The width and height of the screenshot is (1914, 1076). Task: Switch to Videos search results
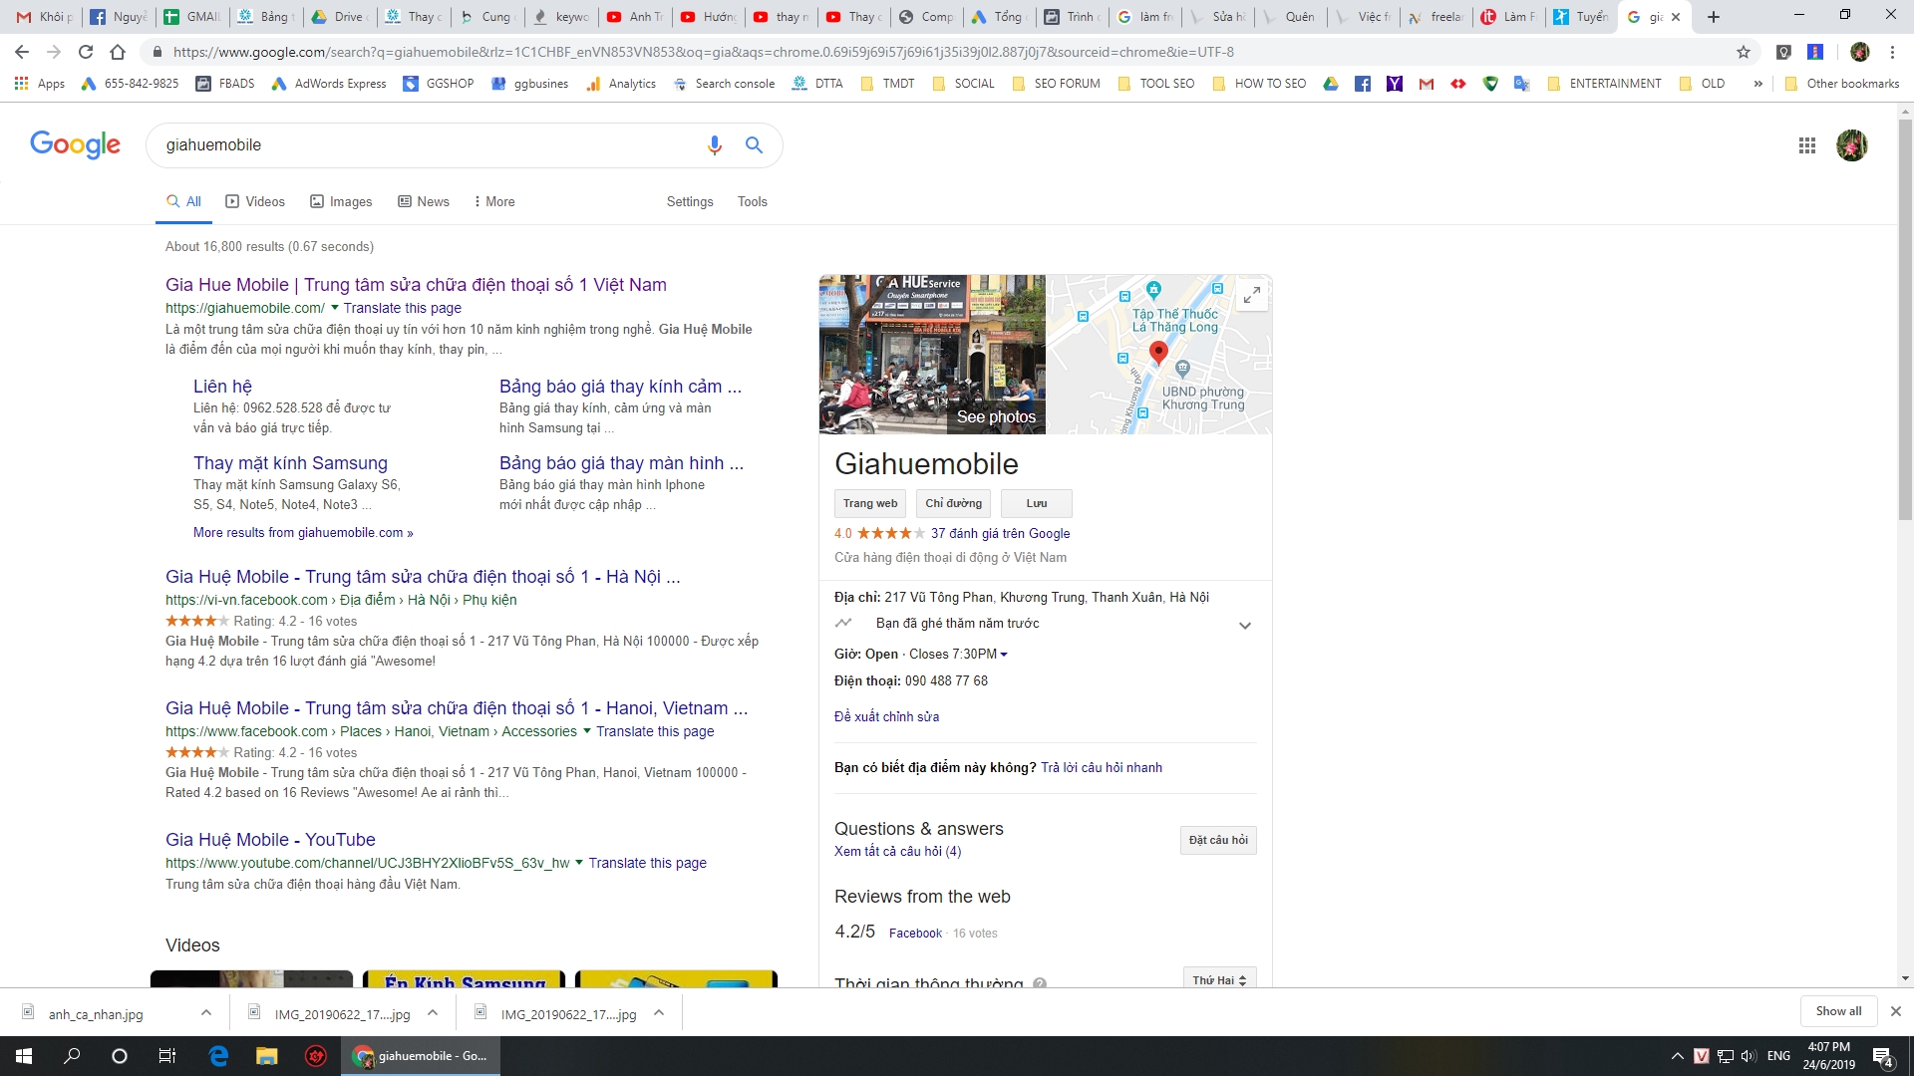pyautogui.click(x=255, y=201)
